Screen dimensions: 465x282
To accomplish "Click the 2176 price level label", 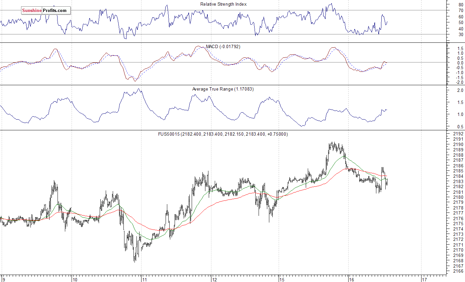I will coord(458,219).
